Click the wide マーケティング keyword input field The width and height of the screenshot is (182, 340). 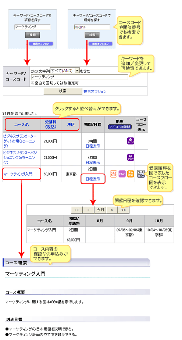79,77
